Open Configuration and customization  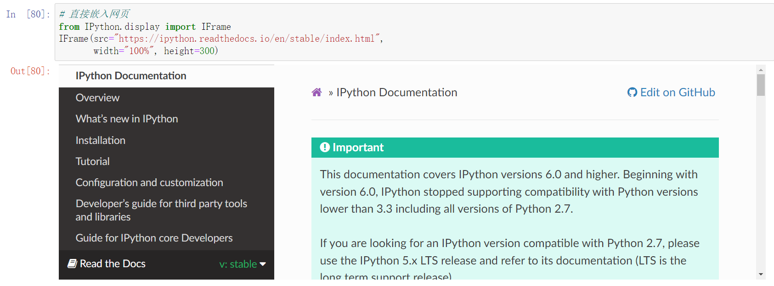click(149, 182)
